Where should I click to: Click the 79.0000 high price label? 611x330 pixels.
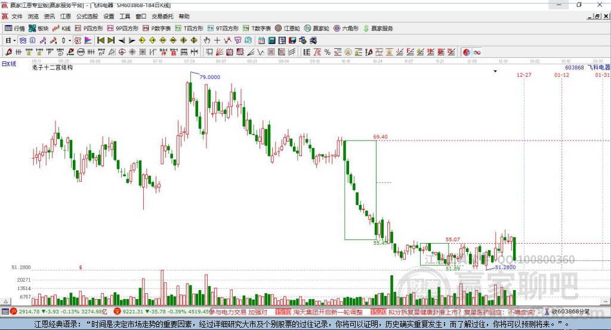(x=209, y=77)
